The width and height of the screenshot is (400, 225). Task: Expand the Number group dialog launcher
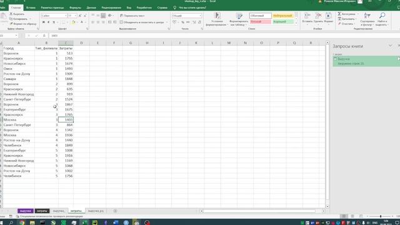[x=202, y=29]
